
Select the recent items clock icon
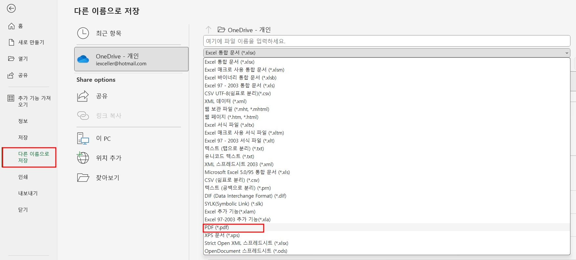83,33
